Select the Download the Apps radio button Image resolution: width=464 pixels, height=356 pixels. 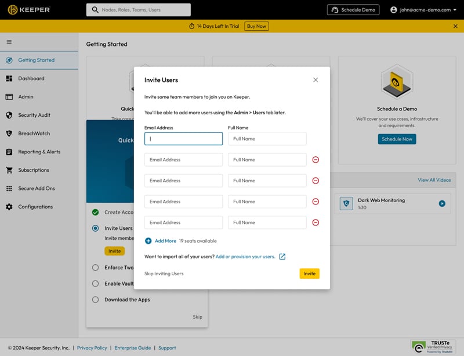tap(95, 300)
